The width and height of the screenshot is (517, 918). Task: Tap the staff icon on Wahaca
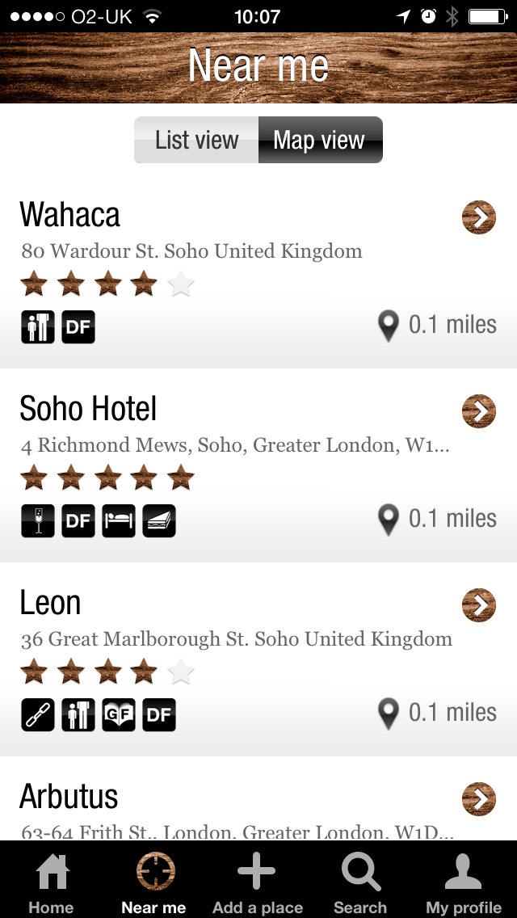[37, 326]
